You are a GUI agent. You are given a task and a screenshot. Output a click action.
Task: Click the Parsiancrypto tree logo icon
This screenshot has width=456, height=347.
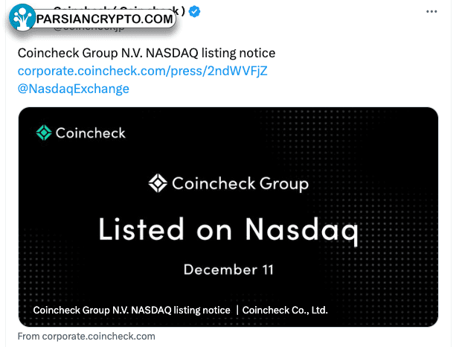point(22,18)
